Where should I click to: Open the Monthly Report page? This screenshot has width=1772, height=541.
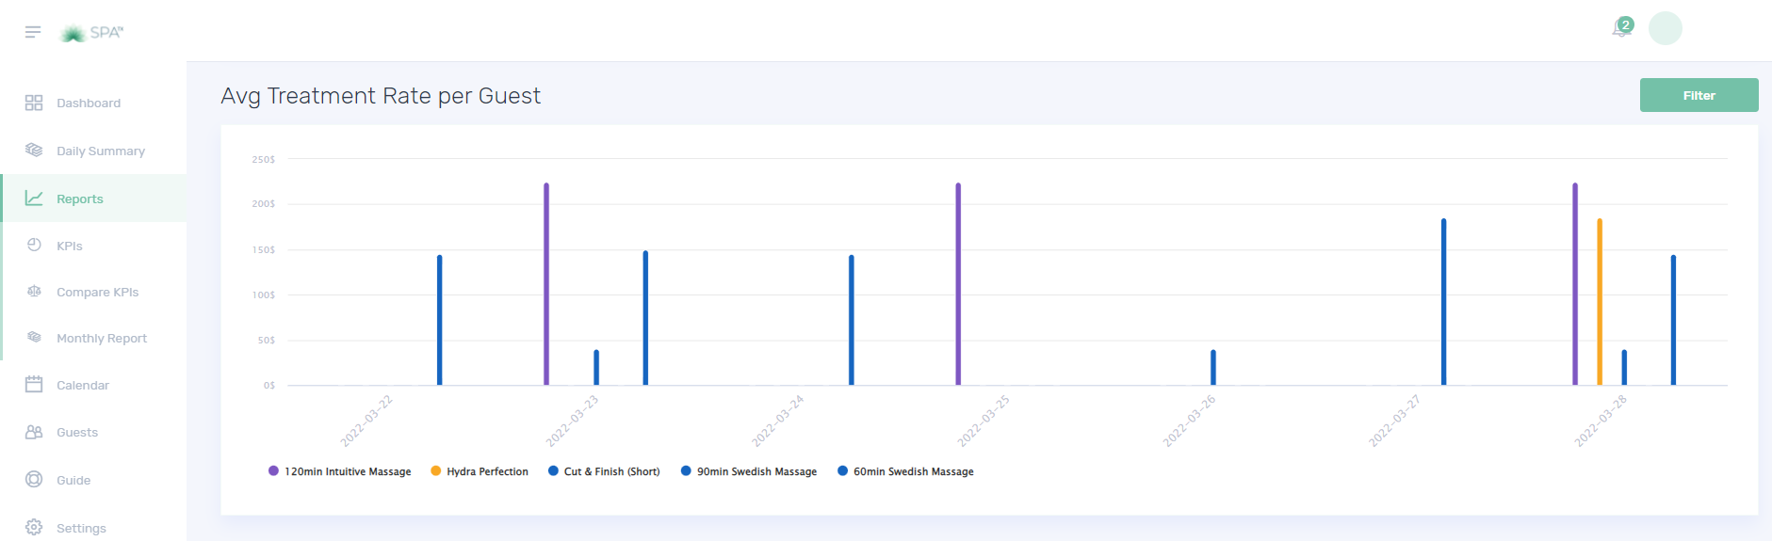(x=102, y=338)
